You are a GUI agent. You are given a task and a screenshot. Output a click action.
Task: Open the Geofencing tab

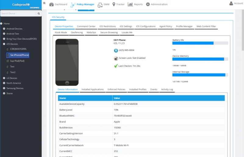(x=77, y=33)
